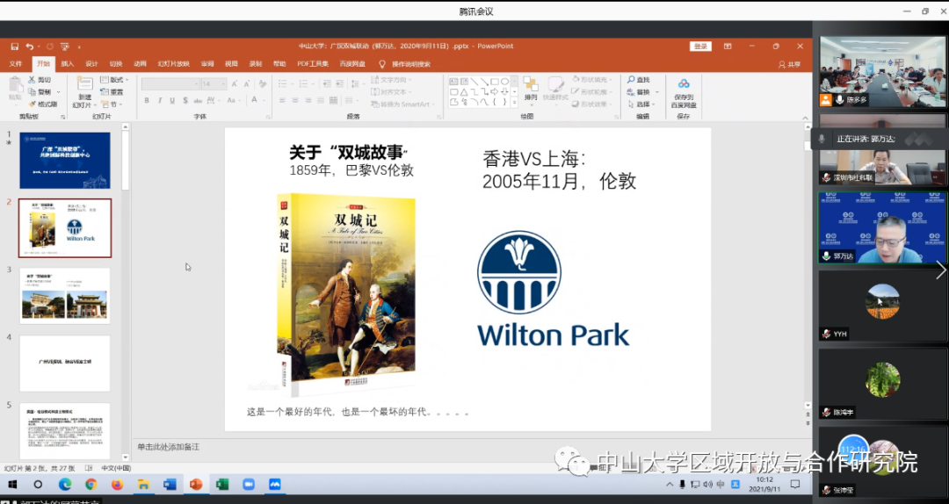Click the Cut (剪切) scissors button
This screenshot has height=504, width=949.
click(x=40, y=80)
